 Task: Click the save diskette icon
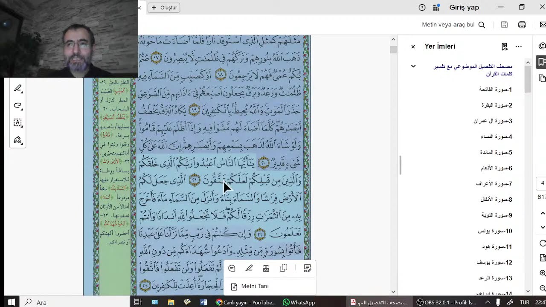click(504, 25)
